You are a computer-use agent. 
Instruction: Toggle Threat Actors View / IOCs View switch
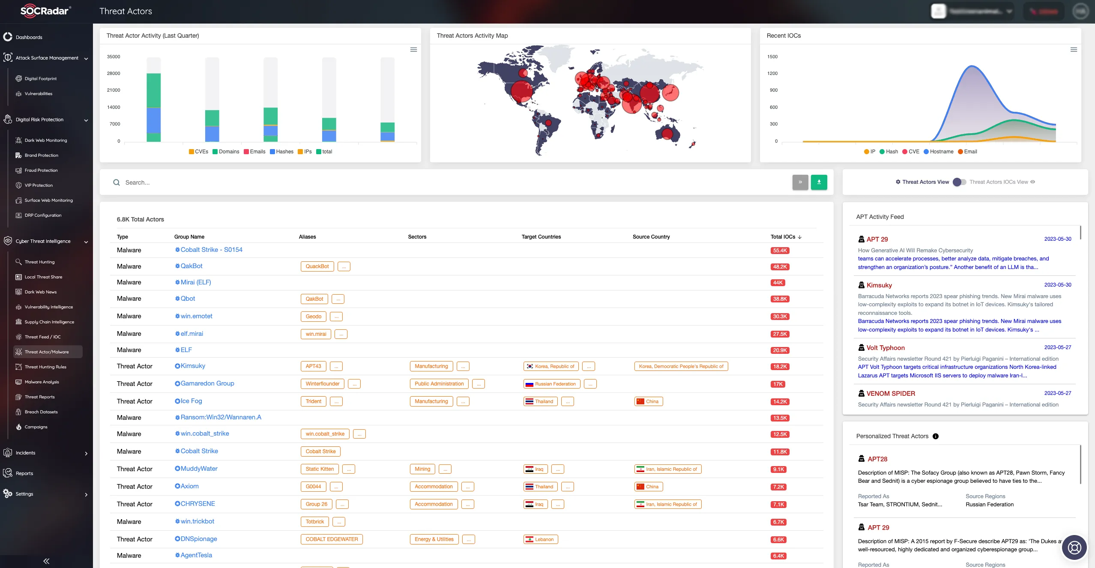959,182
